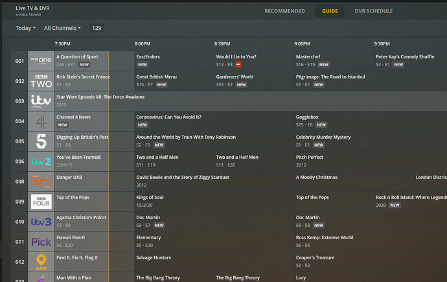Screen dimensions: 447x282
Task: Open Doc Martin S9 E7
Action: [x=214, y=222]
